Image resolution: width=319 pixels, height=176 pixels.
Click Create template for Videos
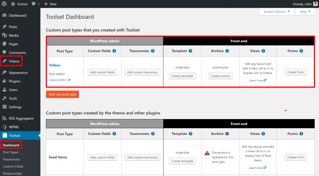[182, 76]
